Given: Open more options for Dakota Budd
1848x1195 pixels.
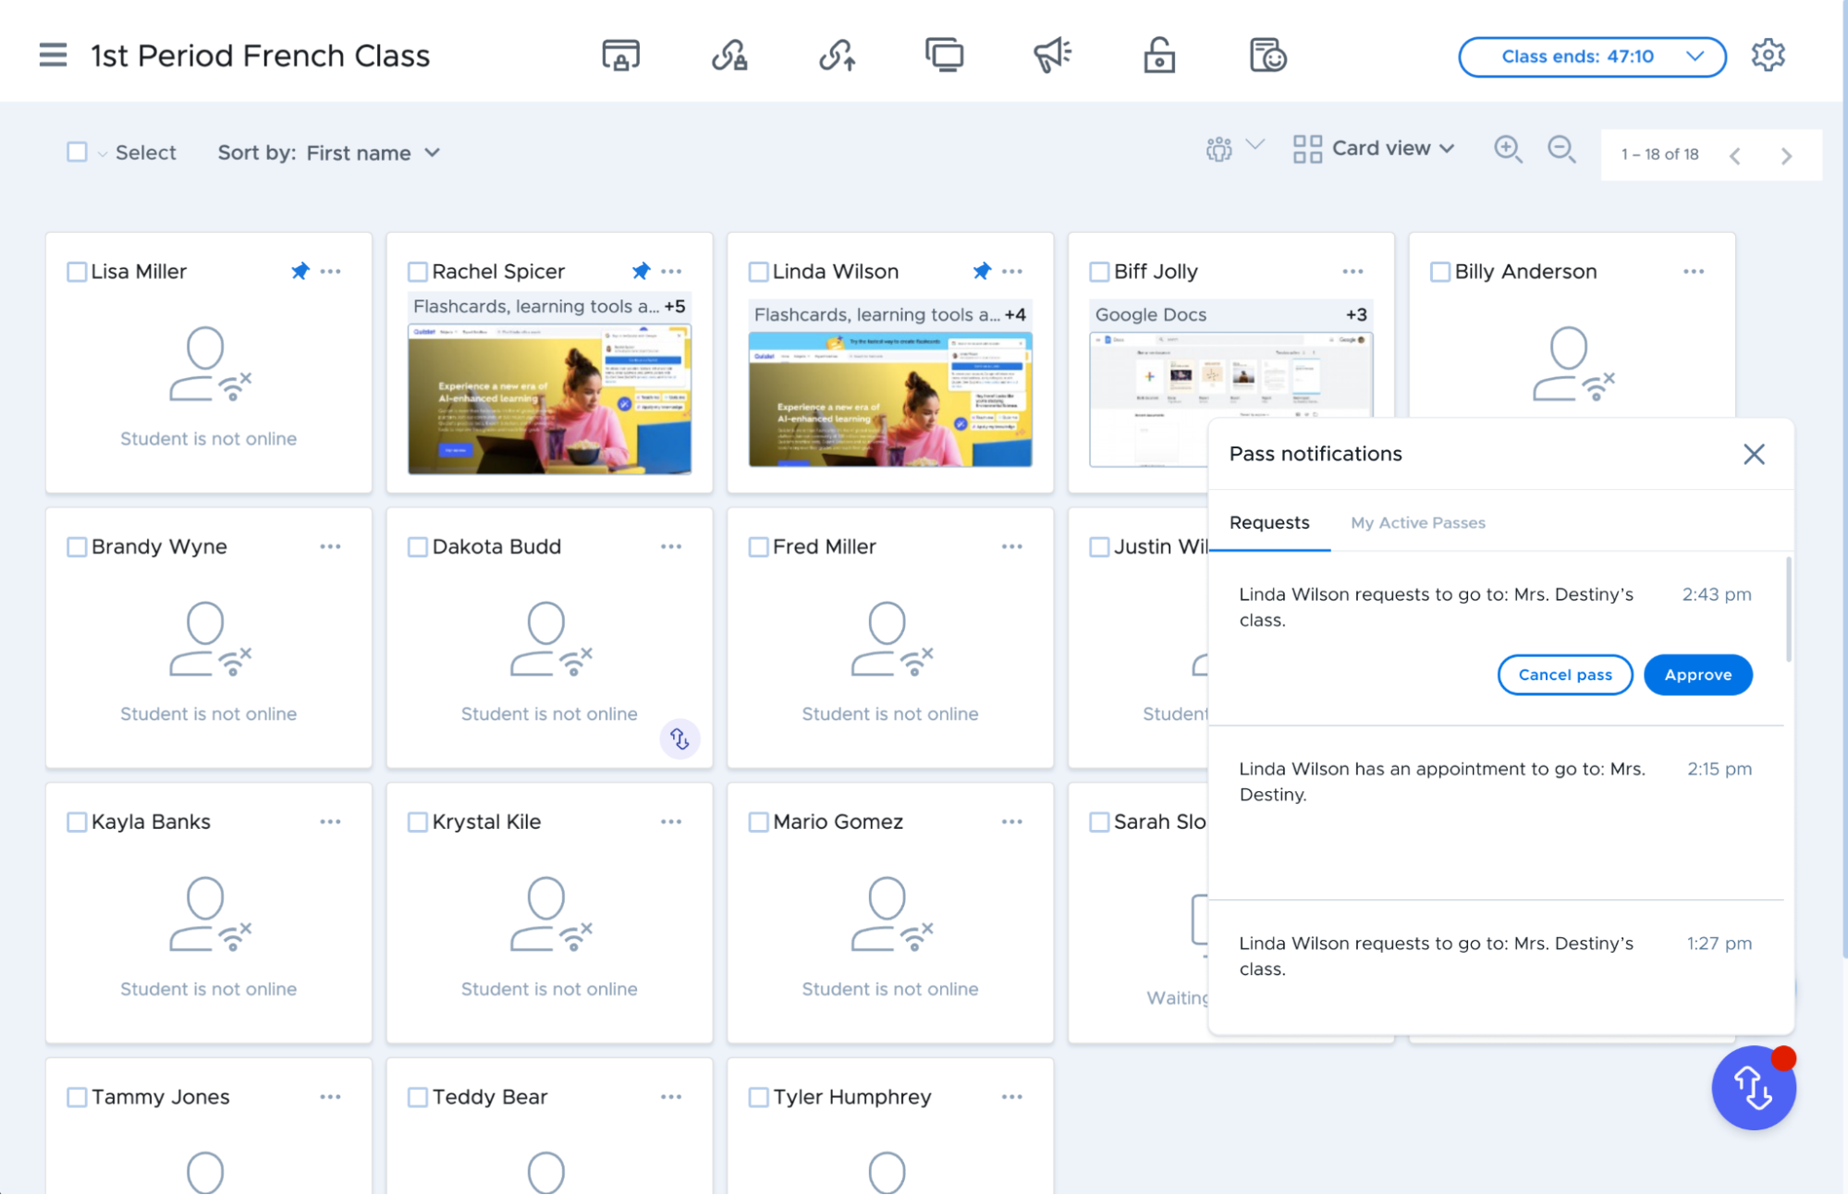Looking at the screenshot, I should tap(671, 547).
